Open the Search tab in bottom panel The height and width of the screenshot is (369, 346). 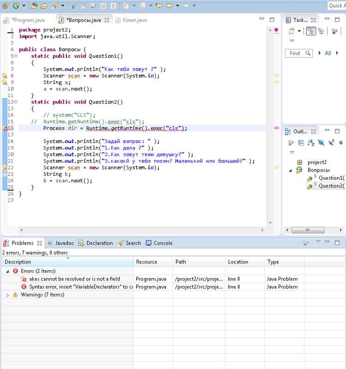point(129,243)
